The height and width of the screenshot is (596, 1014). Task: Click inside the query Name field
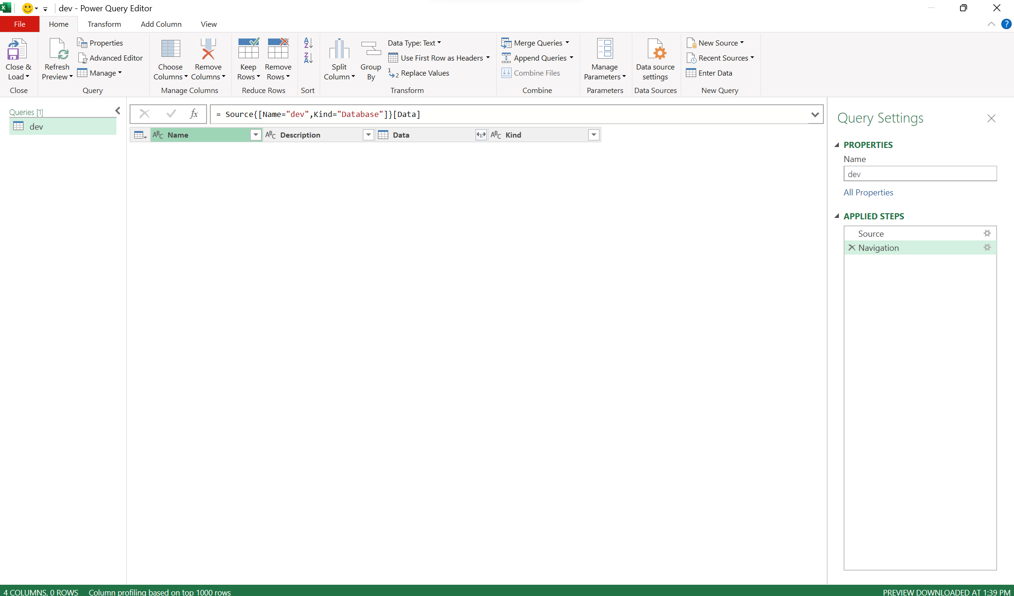(919, 173)
